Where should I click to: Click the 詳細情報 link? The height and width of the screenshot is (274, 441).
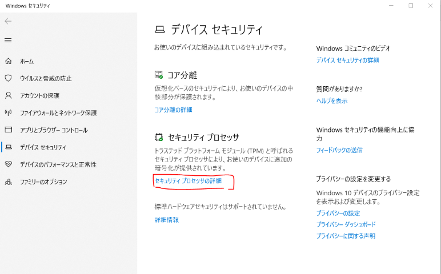pyautogui.click(x=166, y=219)
